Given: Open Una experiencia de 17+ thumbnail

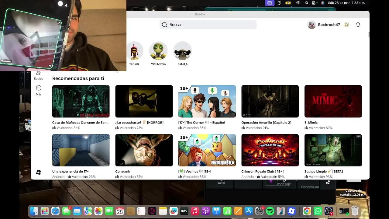Looking at the screenshot, I should pos(81,150).
